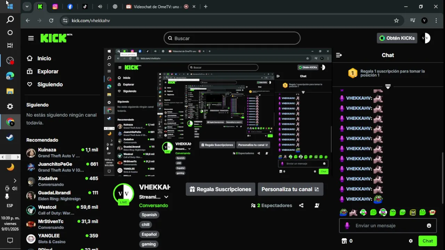Reload the page
Image resolution: width=445 pixels, height=250 pixels.
(51, 20)
